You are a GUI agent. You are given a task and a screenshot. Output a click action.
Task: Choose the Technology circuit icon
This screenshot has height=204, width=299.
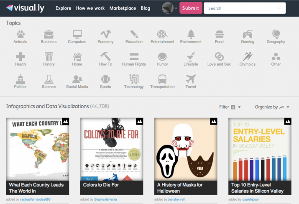coord(134,79)
